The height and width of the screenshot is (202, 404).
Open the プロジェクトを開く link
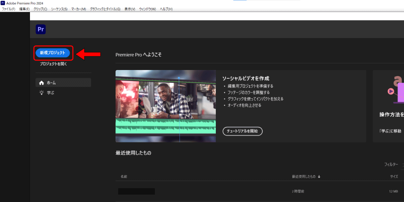coord(54,64)
